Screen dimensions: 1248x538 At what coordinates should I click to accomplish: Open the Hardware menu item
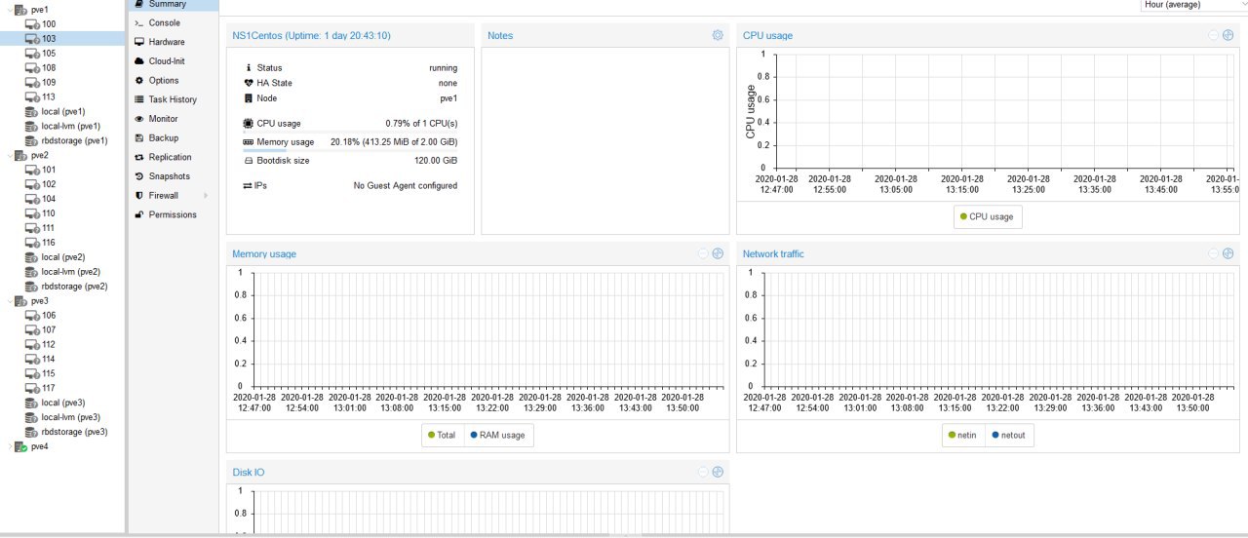(174, 42)
